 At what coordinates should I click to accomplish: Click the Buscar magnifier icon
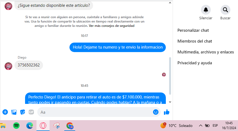[225, 10]
